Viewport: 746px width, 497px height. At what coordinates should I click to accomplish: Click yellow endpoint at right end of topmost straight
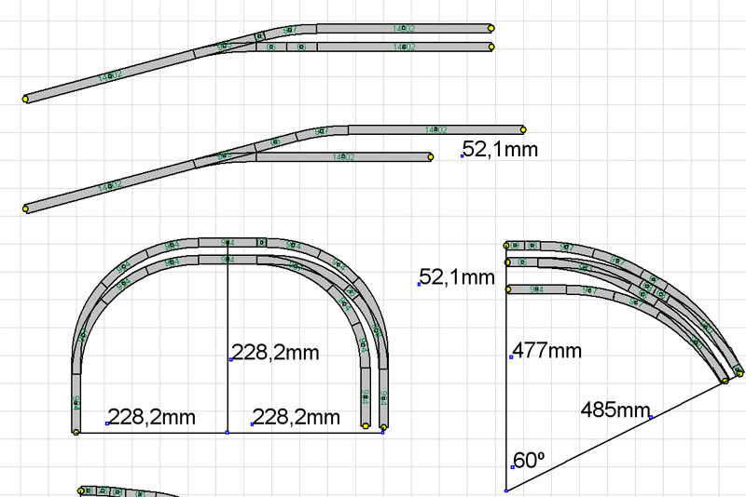[x=491, y=29]
